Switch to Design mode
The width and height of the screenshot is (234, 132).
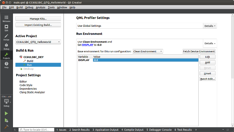(6, 37)
